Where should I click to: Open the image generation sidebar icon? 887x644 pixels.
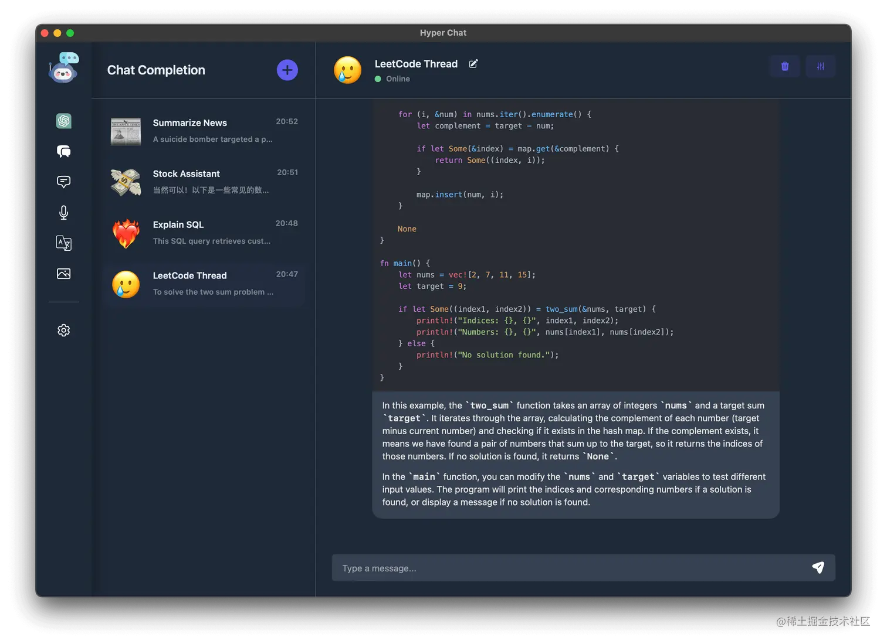tap(63, 274)
